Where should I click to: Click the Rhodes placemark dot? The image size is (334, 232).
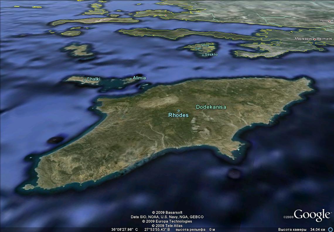point(178,111)
